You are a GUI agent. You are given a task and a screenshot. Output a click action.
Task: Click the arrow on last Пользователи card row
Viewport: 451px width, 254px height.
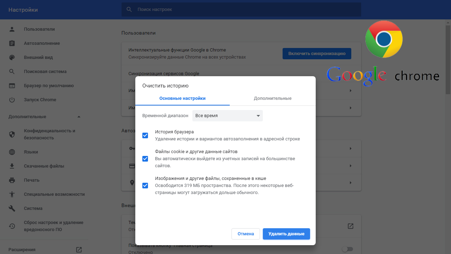(351, 108)
